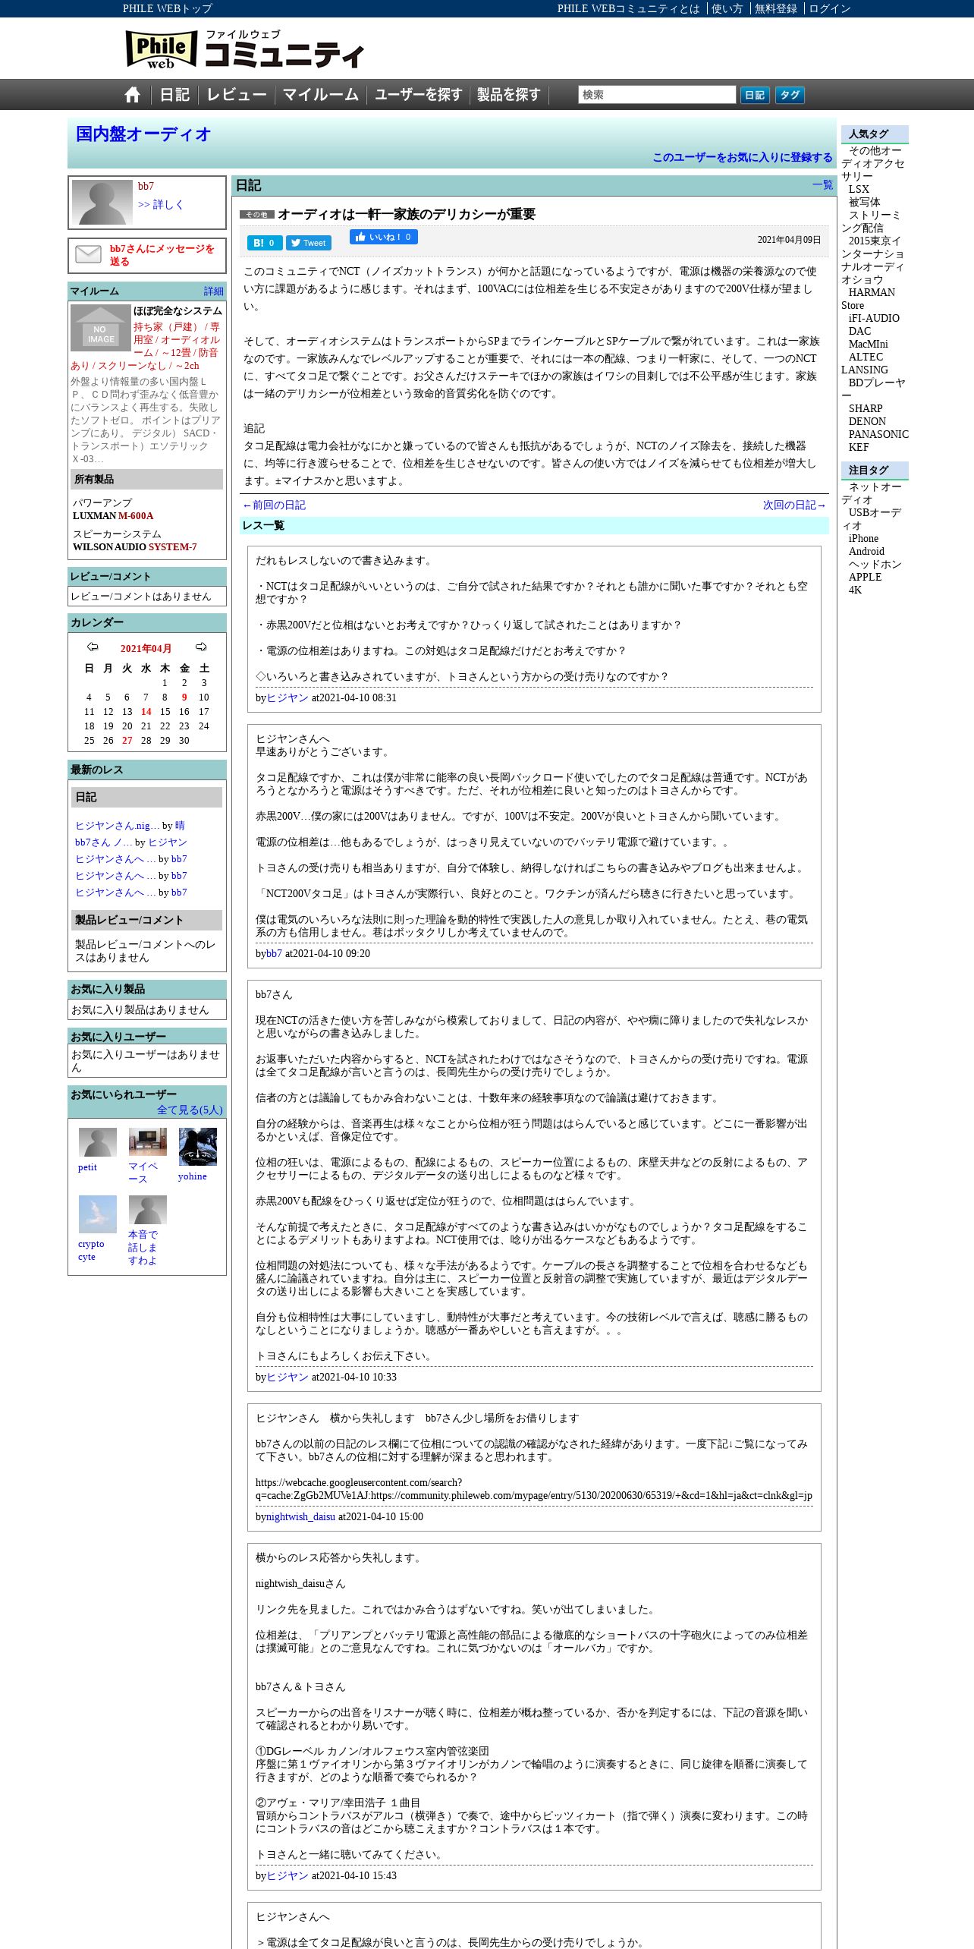Click bb7 profile avatar
974x1949 pixels.
[102, 203]
